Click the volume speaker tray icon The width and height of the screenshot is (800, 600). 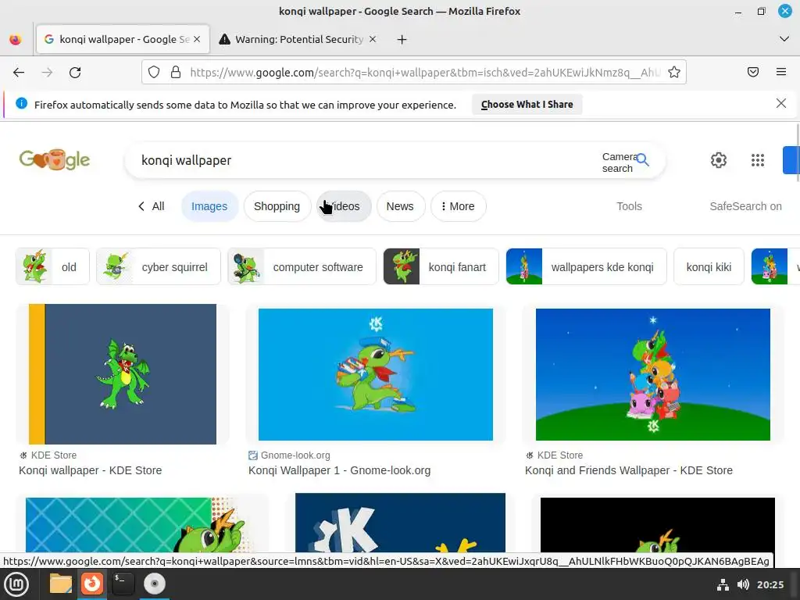[743, 584]
